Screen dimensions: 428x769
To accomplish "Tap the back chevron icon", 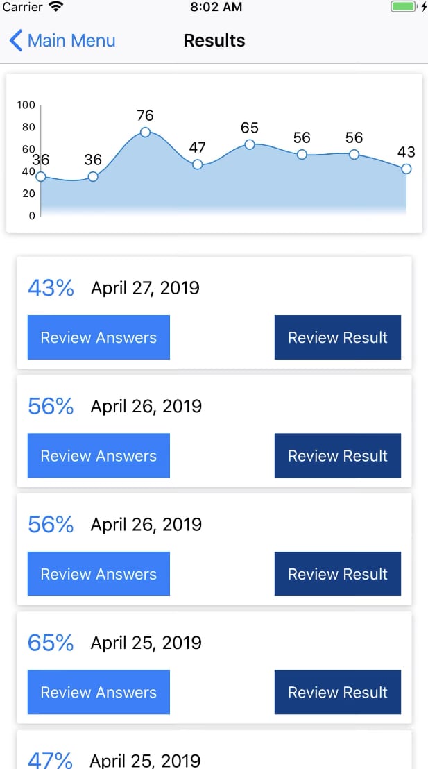I will coord(16,40).
